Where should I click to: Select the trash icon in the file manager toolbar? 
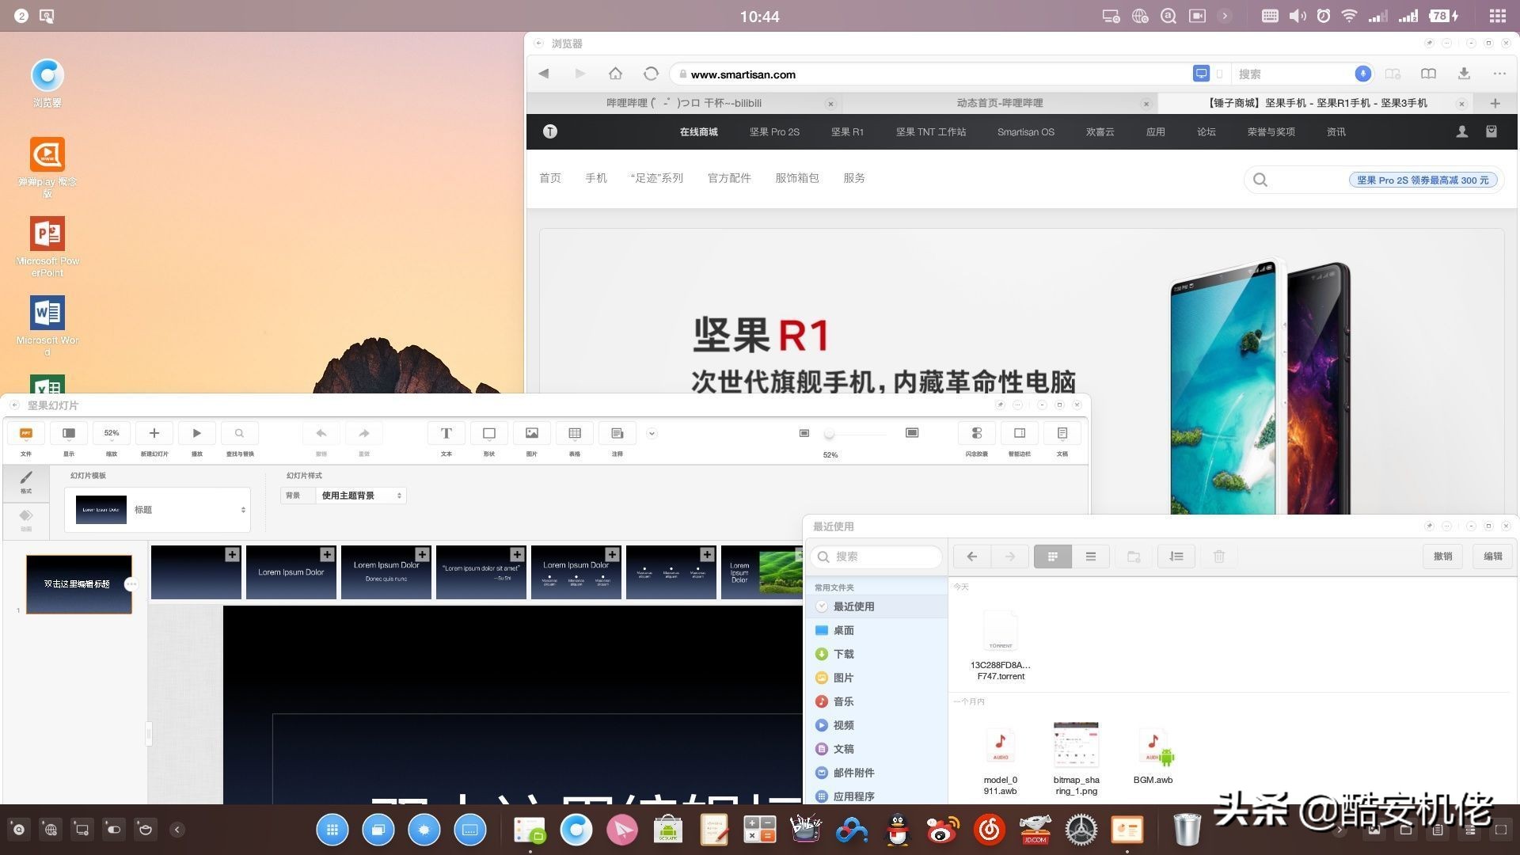click(1218, 557)
